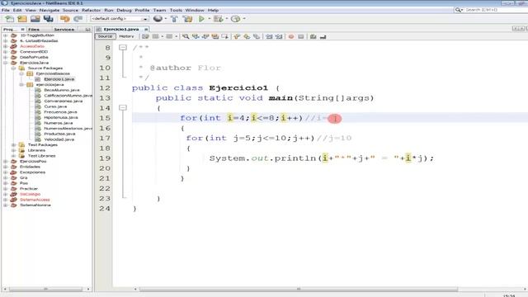Open the Navigate menu

49,10
